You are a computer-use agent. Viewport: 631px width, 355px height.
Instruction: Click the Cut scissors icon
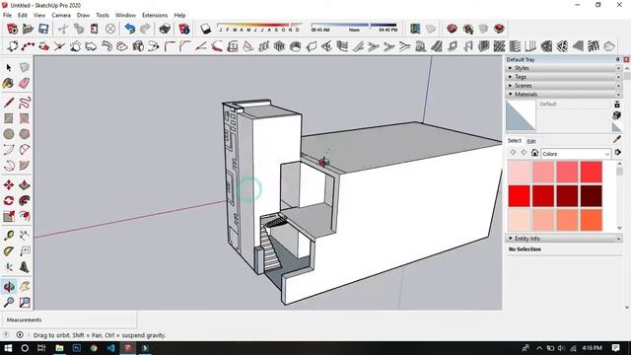(63, 29)
